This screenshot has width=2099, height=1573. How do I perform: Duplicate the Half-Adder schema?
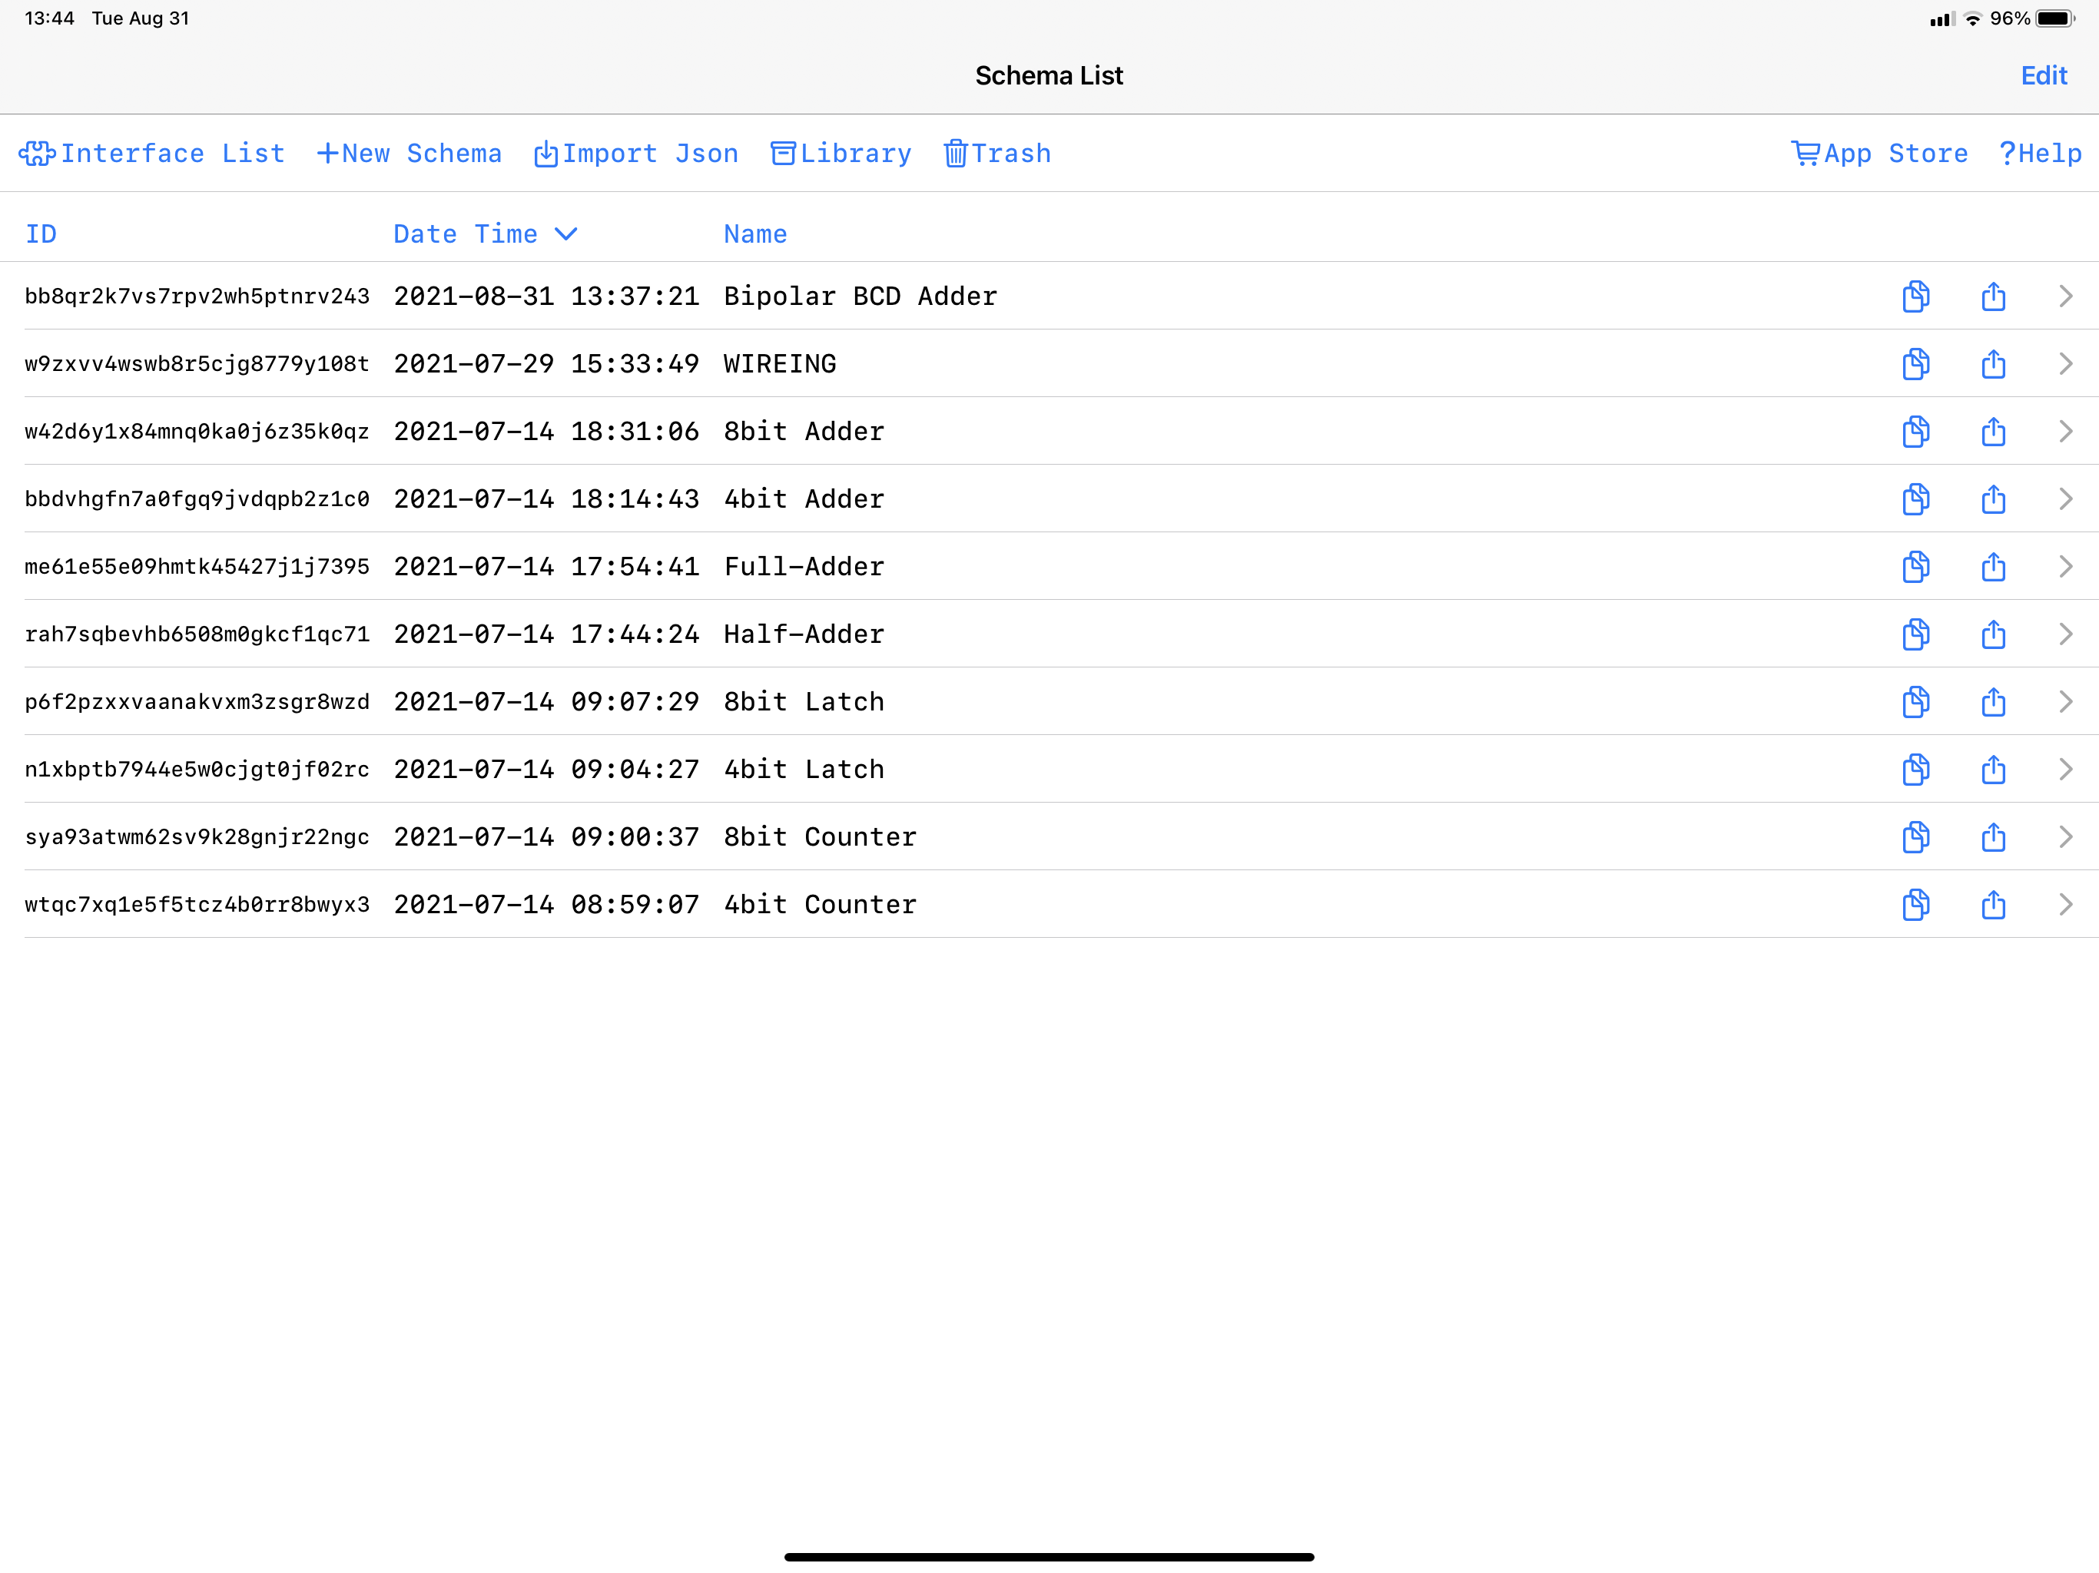(x=1915, y=634)
